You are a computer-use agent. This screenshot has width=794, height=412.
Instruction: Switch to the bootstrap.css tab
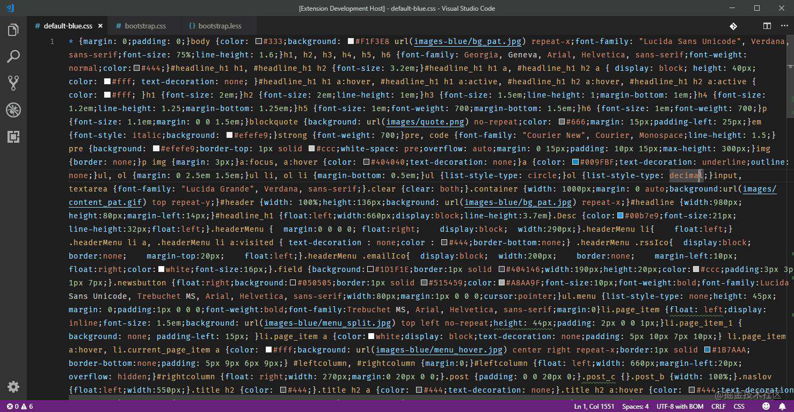click(x=145, y=26)
